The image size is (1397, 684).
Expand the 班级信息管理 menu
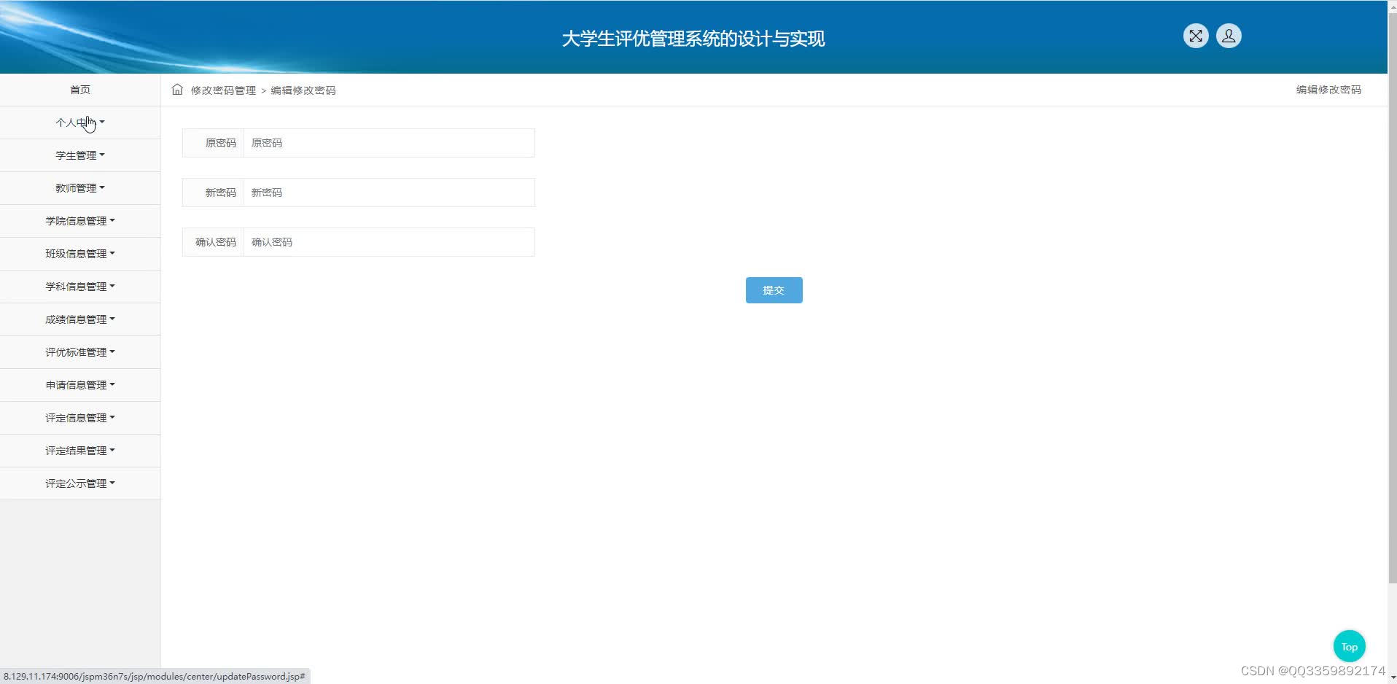pos(80,254)
